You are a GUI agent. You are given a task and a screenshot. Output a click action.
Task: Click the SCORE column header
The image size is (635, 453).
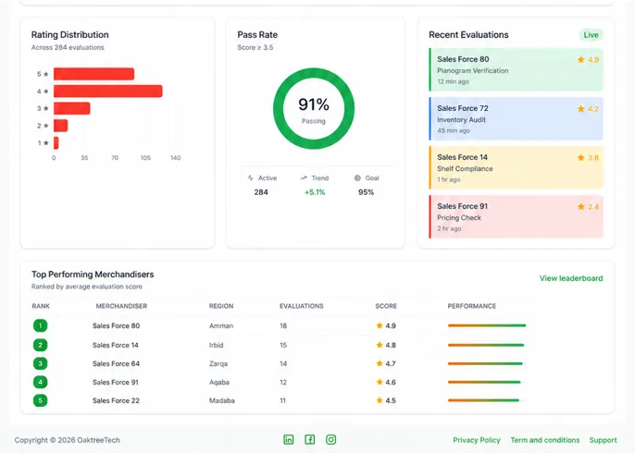[386, 306]
